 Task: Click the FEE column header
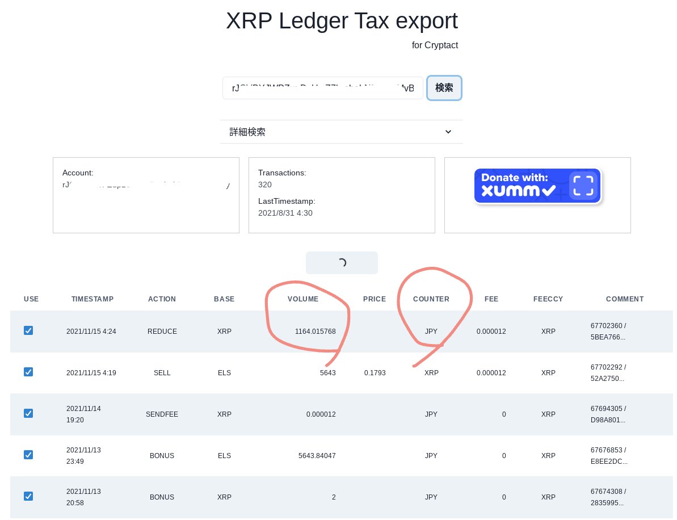(491, 299)
